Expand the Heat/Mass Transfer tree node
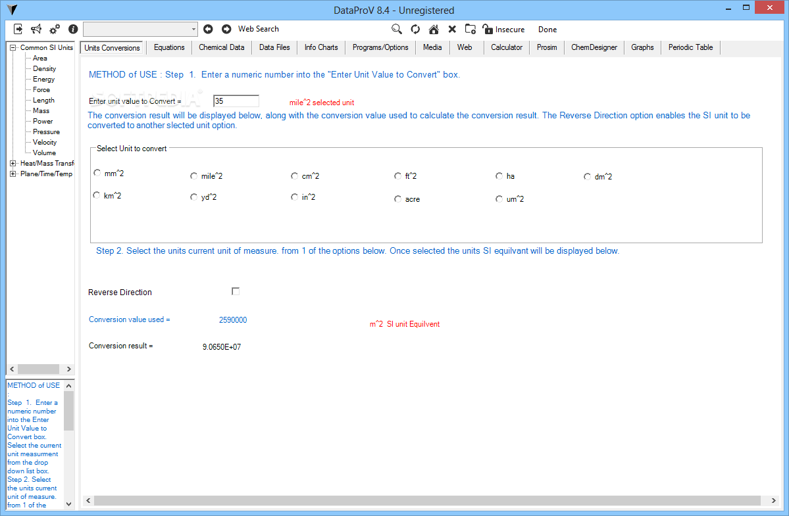The width and height of the screenshot is (789, 516). coord(13,163)
